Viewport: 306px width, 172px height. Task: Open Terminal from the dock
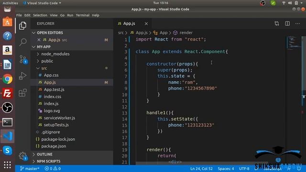[x=7, y=122]
